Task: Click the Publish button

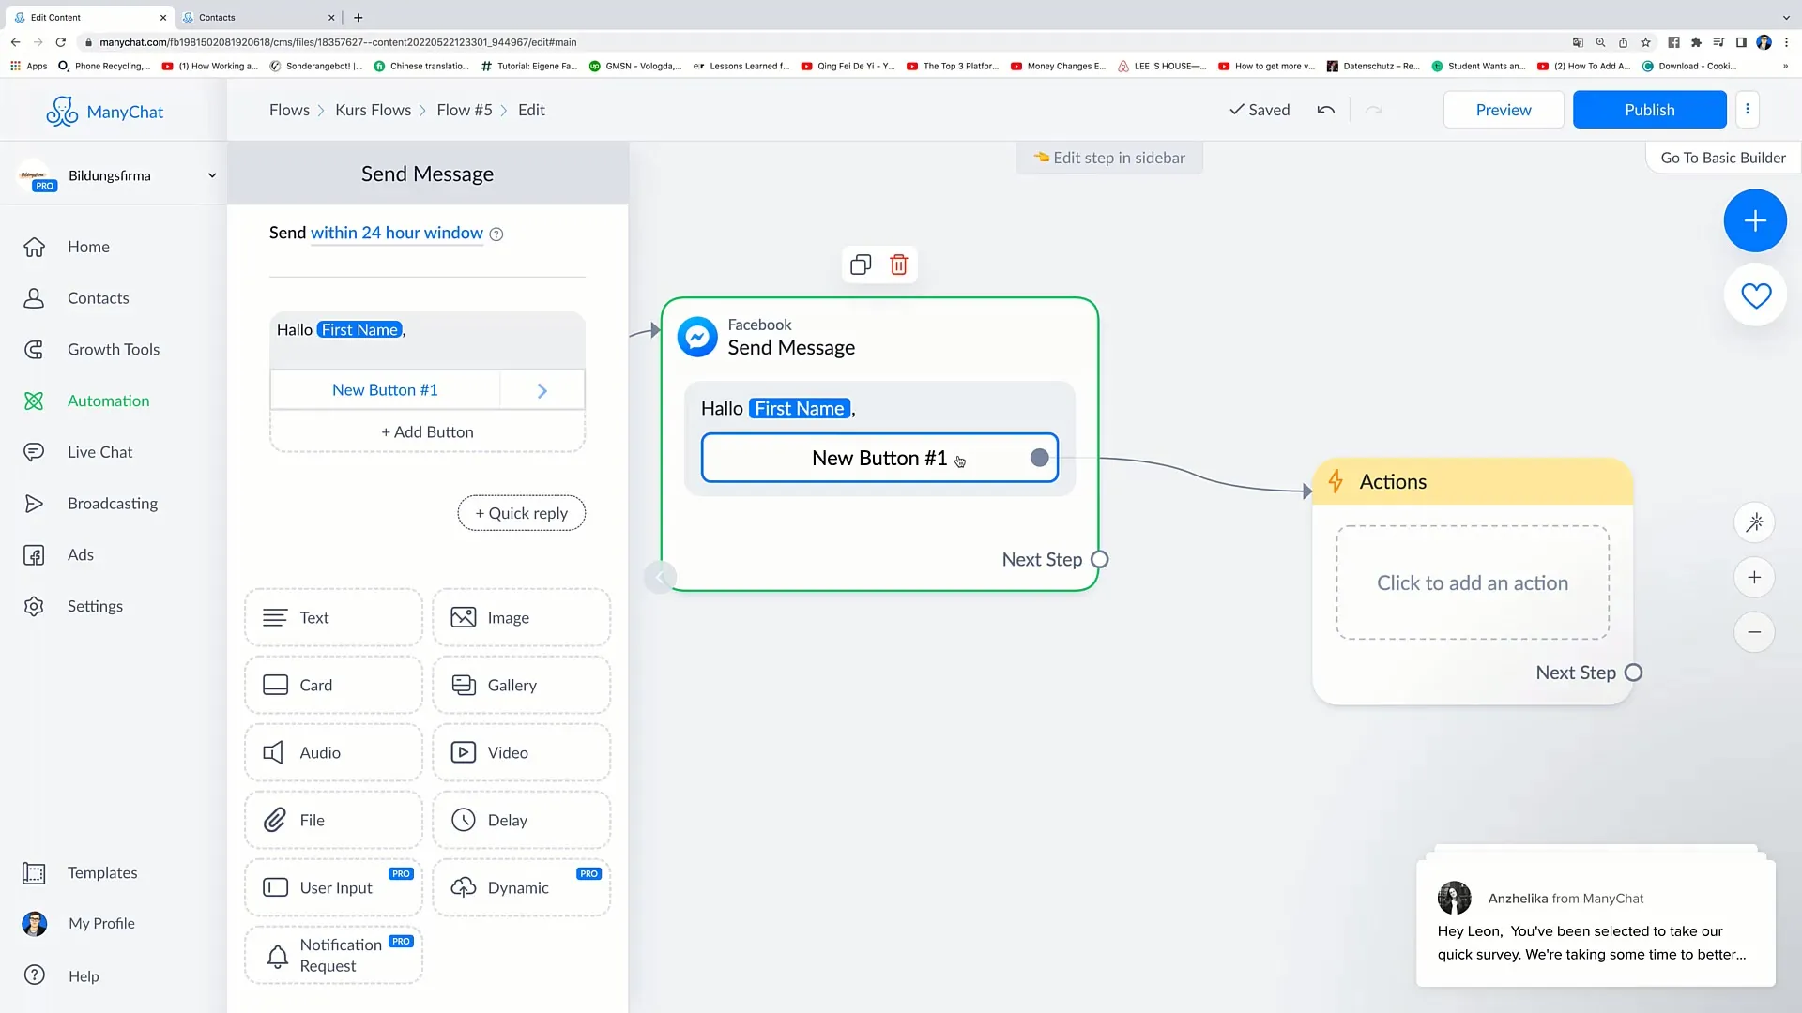Action: pos(1650,109)
